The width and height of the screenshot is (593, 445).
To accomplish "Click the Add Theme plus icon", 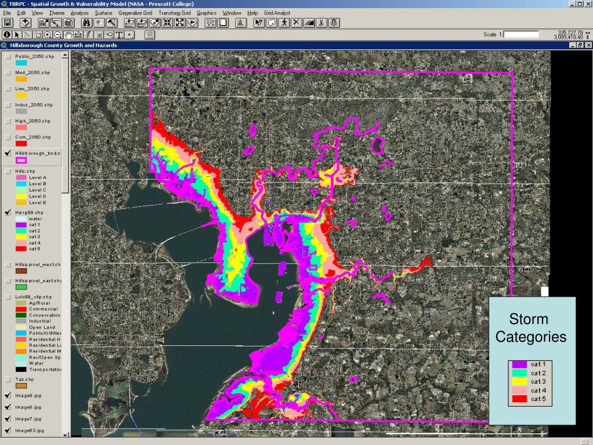I will (x=25, y=23).
